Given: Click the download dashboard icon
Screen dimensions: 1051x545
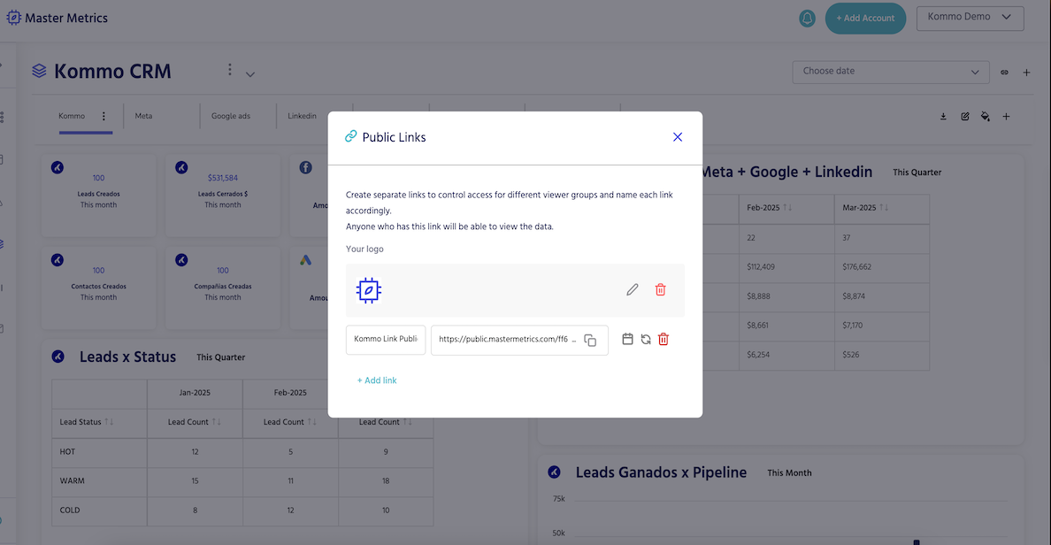Looking at the screenshot, I should pos(943,116).
